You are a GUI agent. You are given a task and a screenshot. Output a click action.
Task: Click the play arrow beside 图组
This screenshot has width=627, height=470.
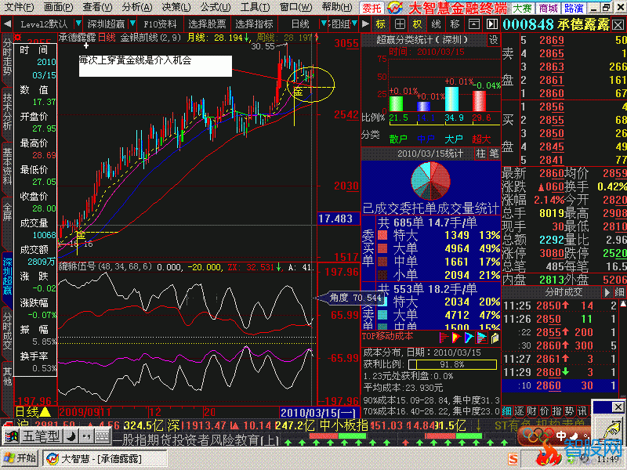[365, 24]
